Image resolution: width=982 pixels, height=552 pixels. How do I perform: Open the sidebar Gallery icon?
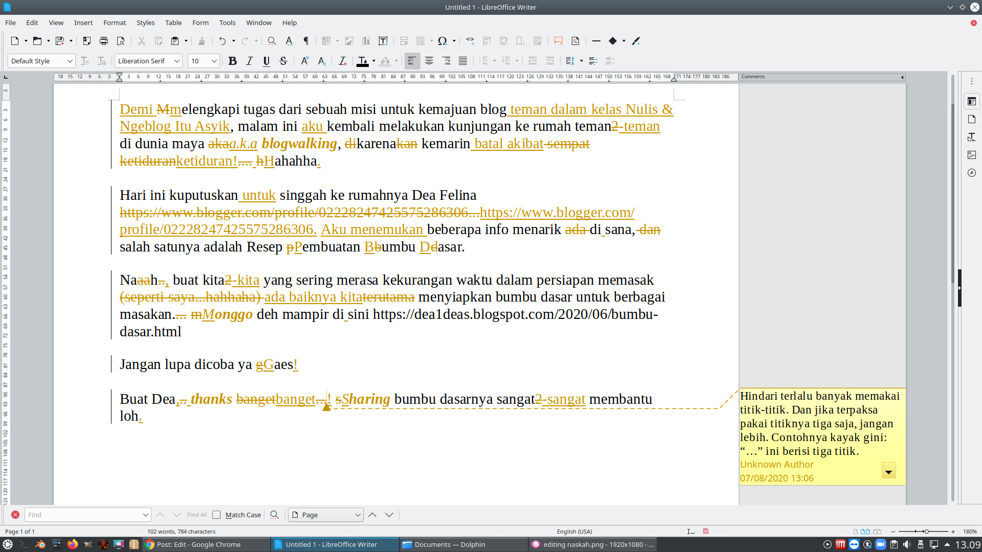pos(972,155)
